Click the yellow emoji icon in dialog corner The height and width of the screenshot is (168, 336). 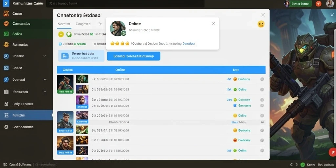(x=261, y=24)
